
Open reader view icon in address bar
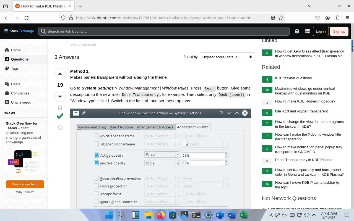(x=273, y=18)
